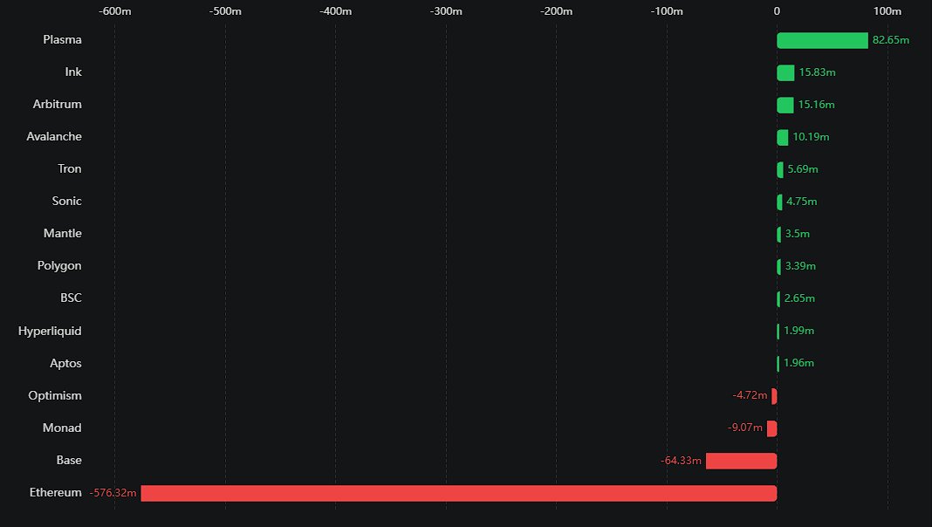Click the green Arbitrum bar

coord(785,106)
